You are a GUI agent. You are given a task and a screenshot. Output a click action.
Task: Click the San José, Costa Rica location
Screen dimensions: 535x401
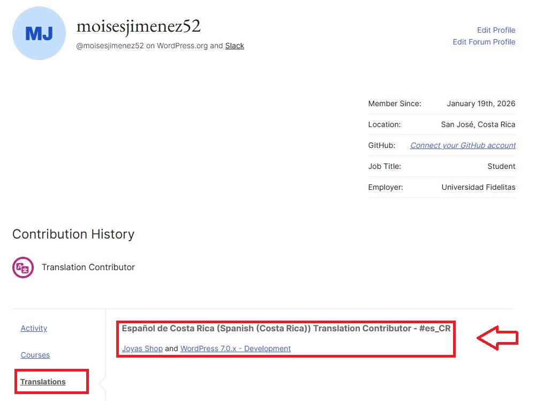[x=478, y=124]
